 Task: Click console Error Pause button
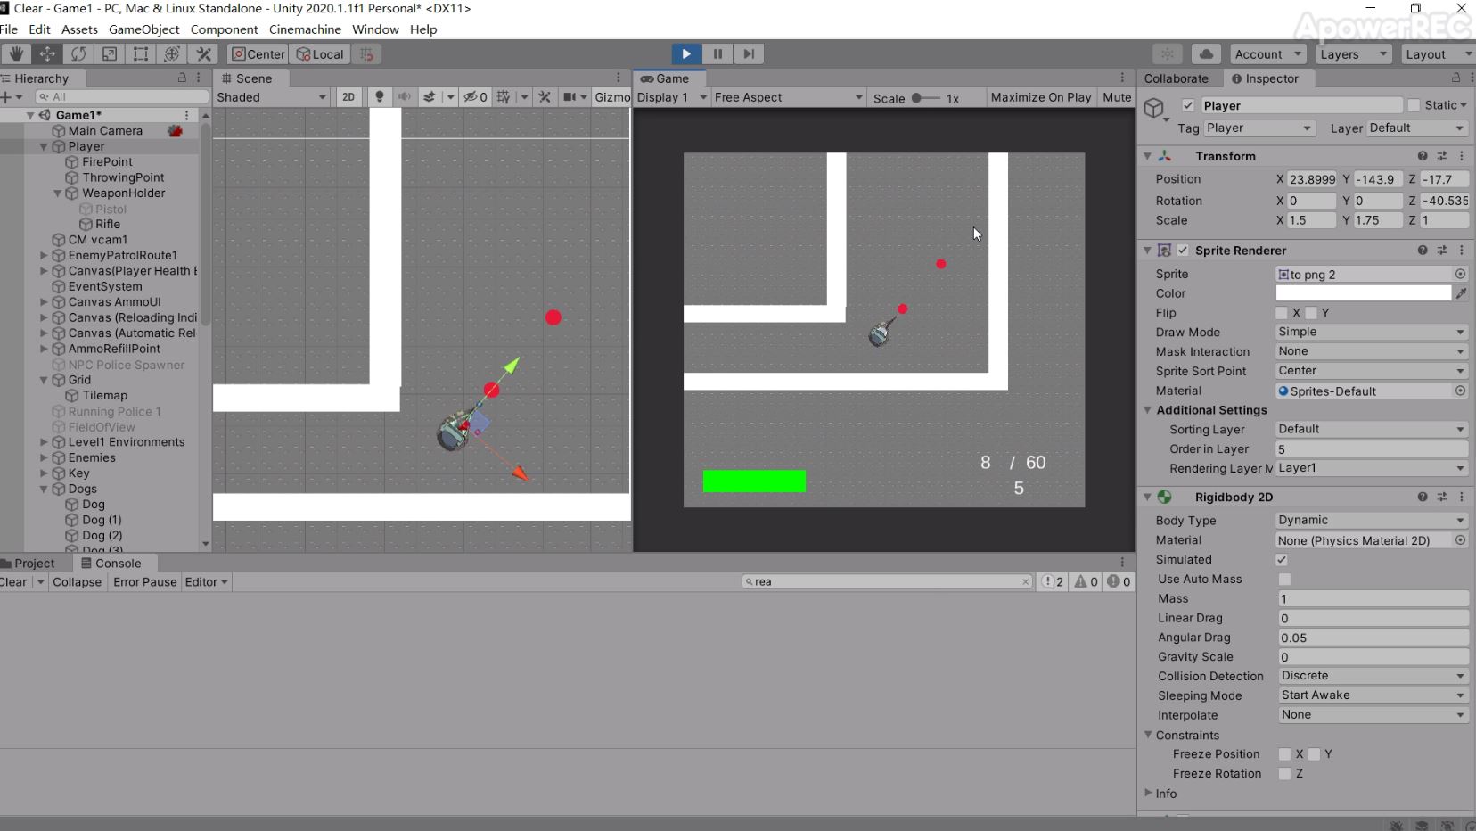pyautogui.click(x=145, y=582)
